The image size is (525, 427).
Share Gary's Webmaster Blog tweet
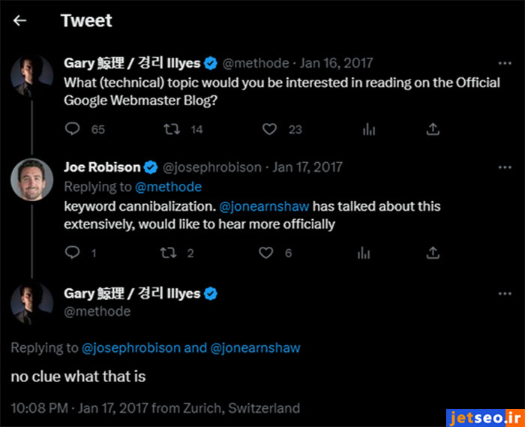click(x=433, y=129)
